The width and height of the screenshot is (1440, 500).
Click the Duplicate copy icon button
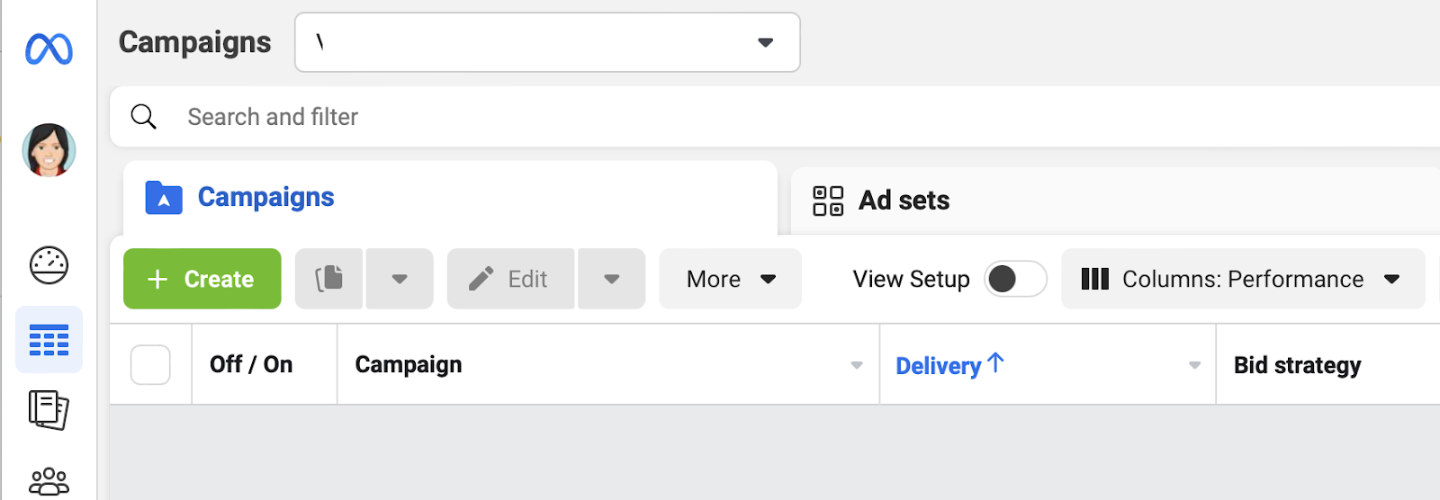(x=329, y=279)
